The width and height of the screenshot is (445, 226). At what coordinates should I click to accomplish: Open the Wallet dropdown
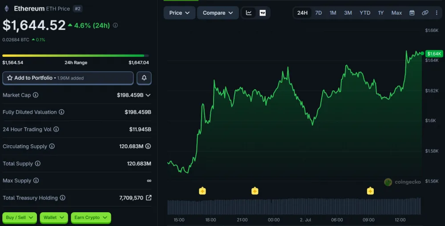click(x=54, y=218)
